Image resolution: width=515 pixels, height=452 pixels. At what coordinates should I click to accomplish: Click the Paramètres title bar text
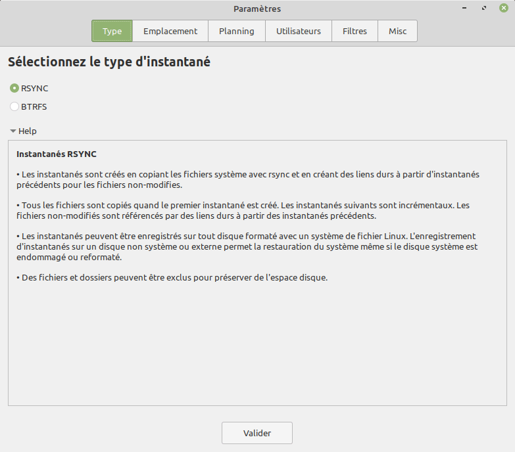coord(257,9)
